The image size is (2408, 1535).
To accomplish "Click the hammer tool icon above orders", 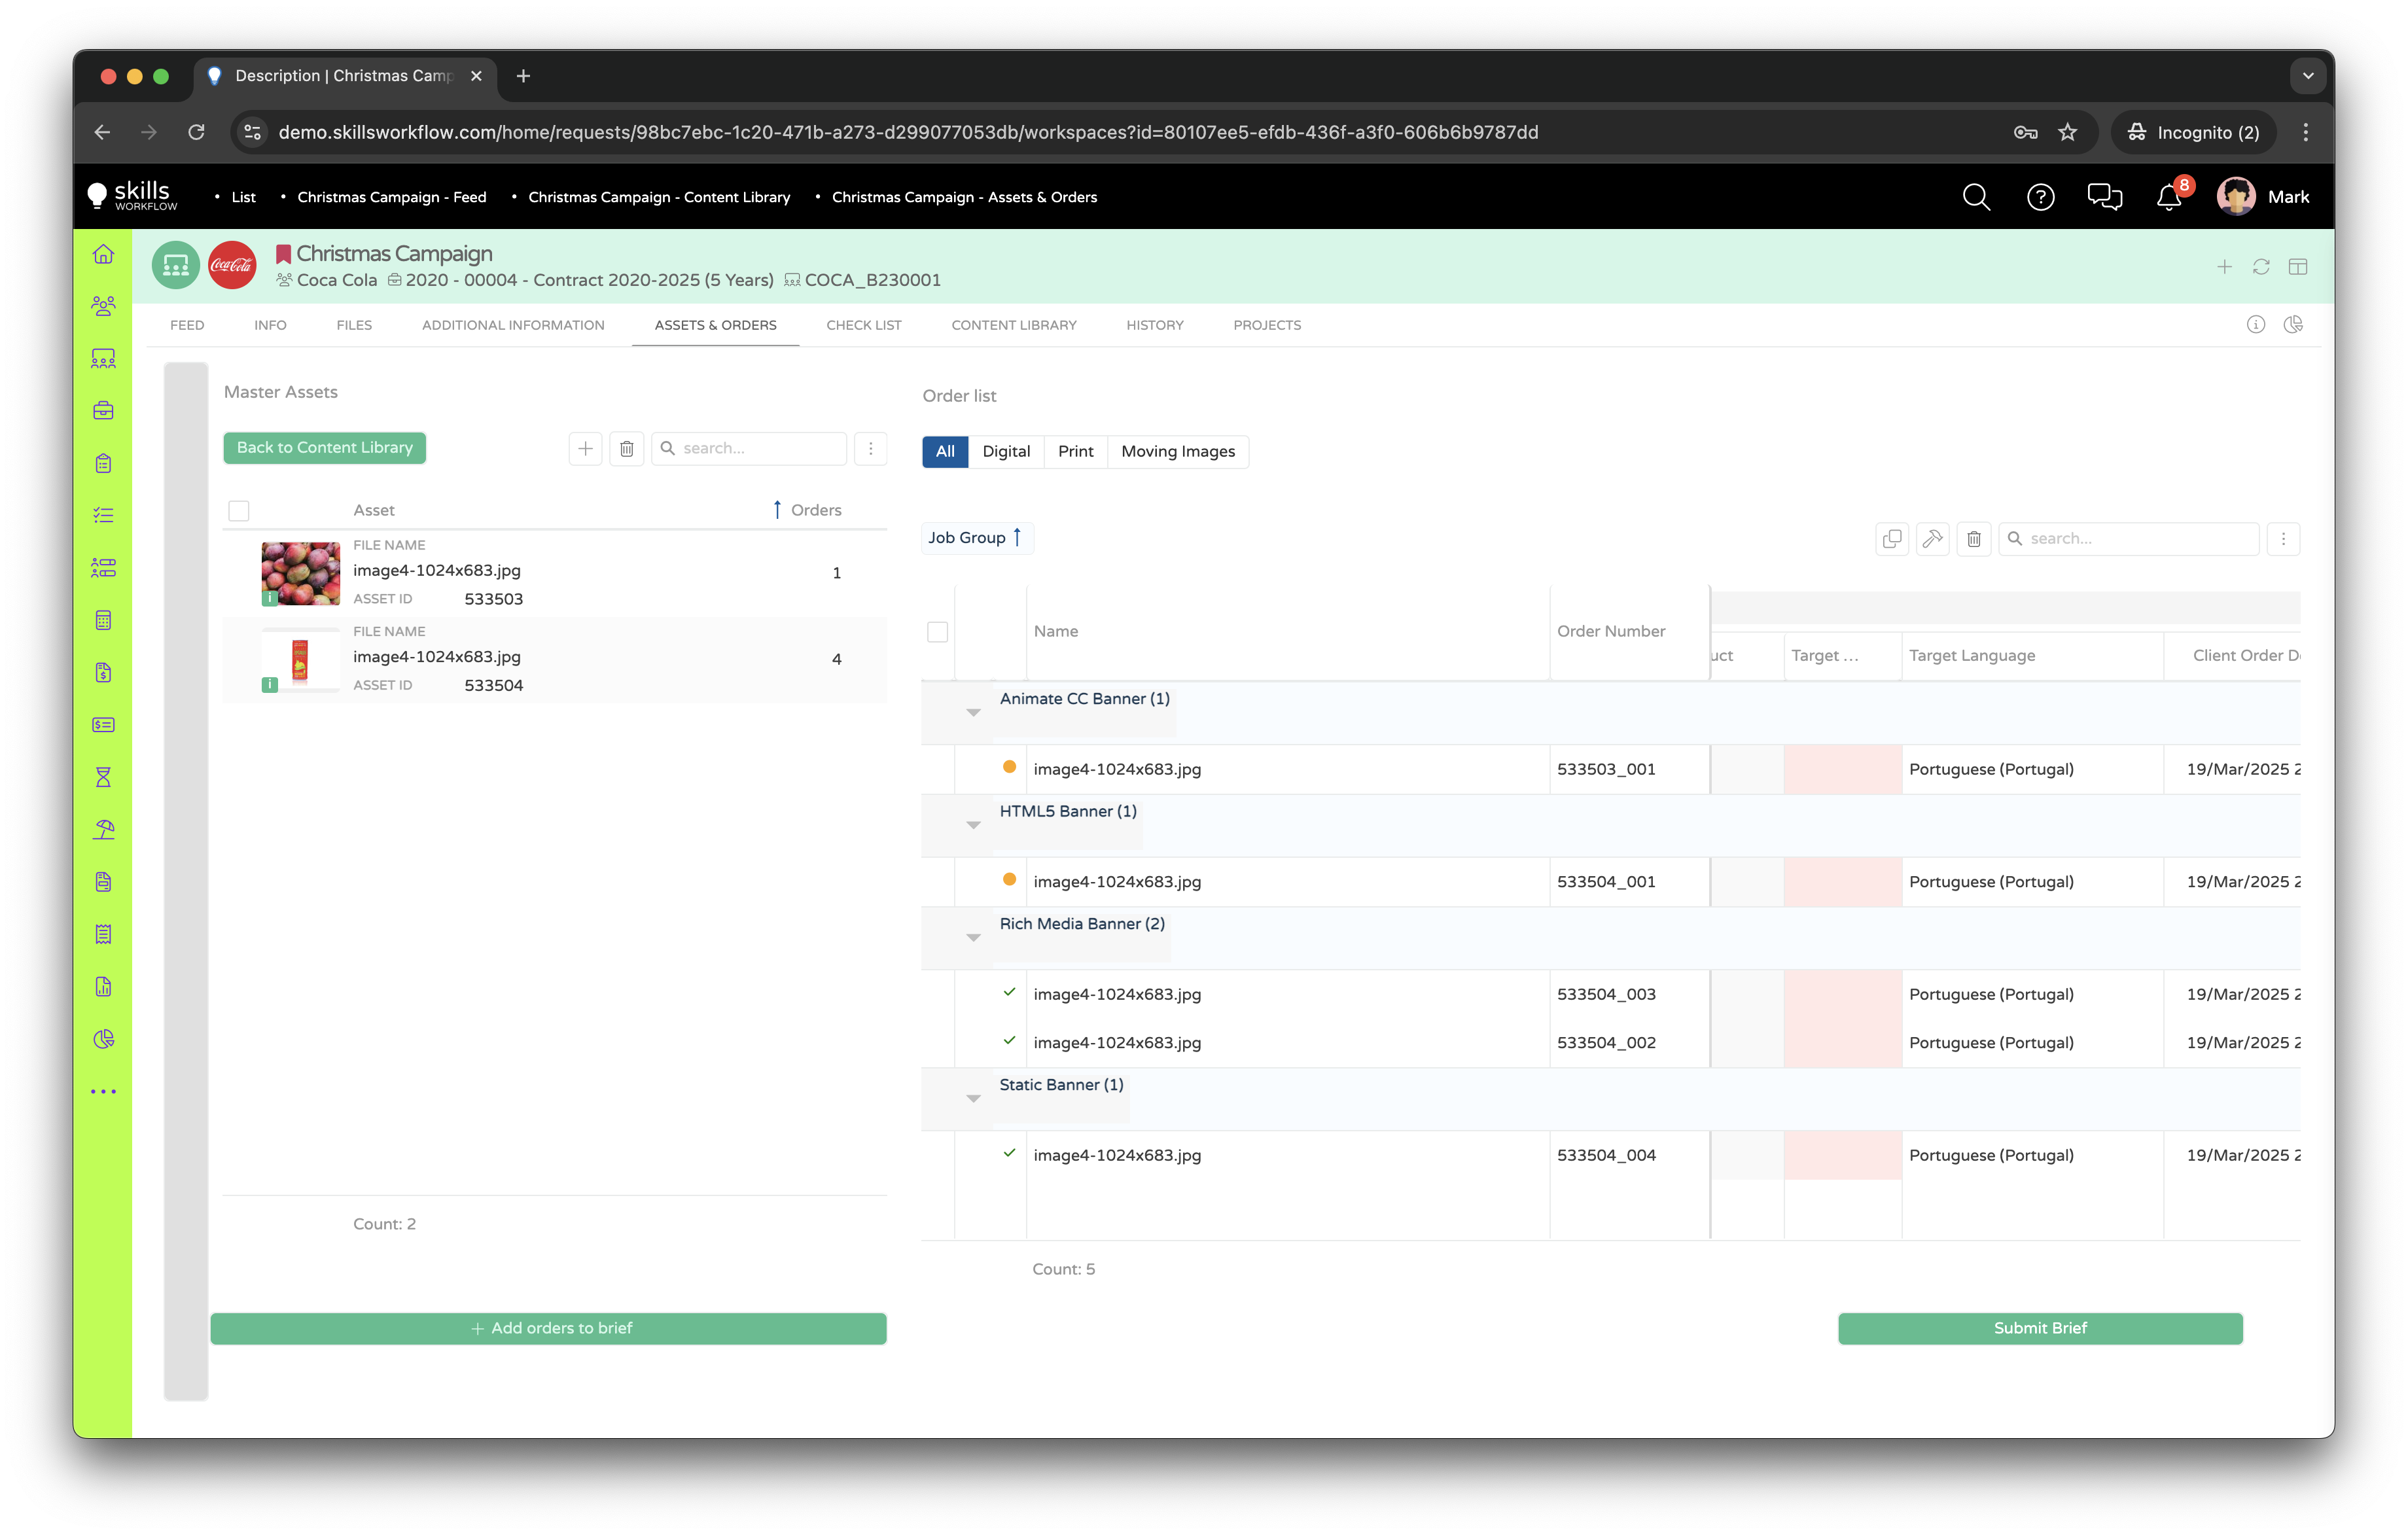I will point(1932,539).
